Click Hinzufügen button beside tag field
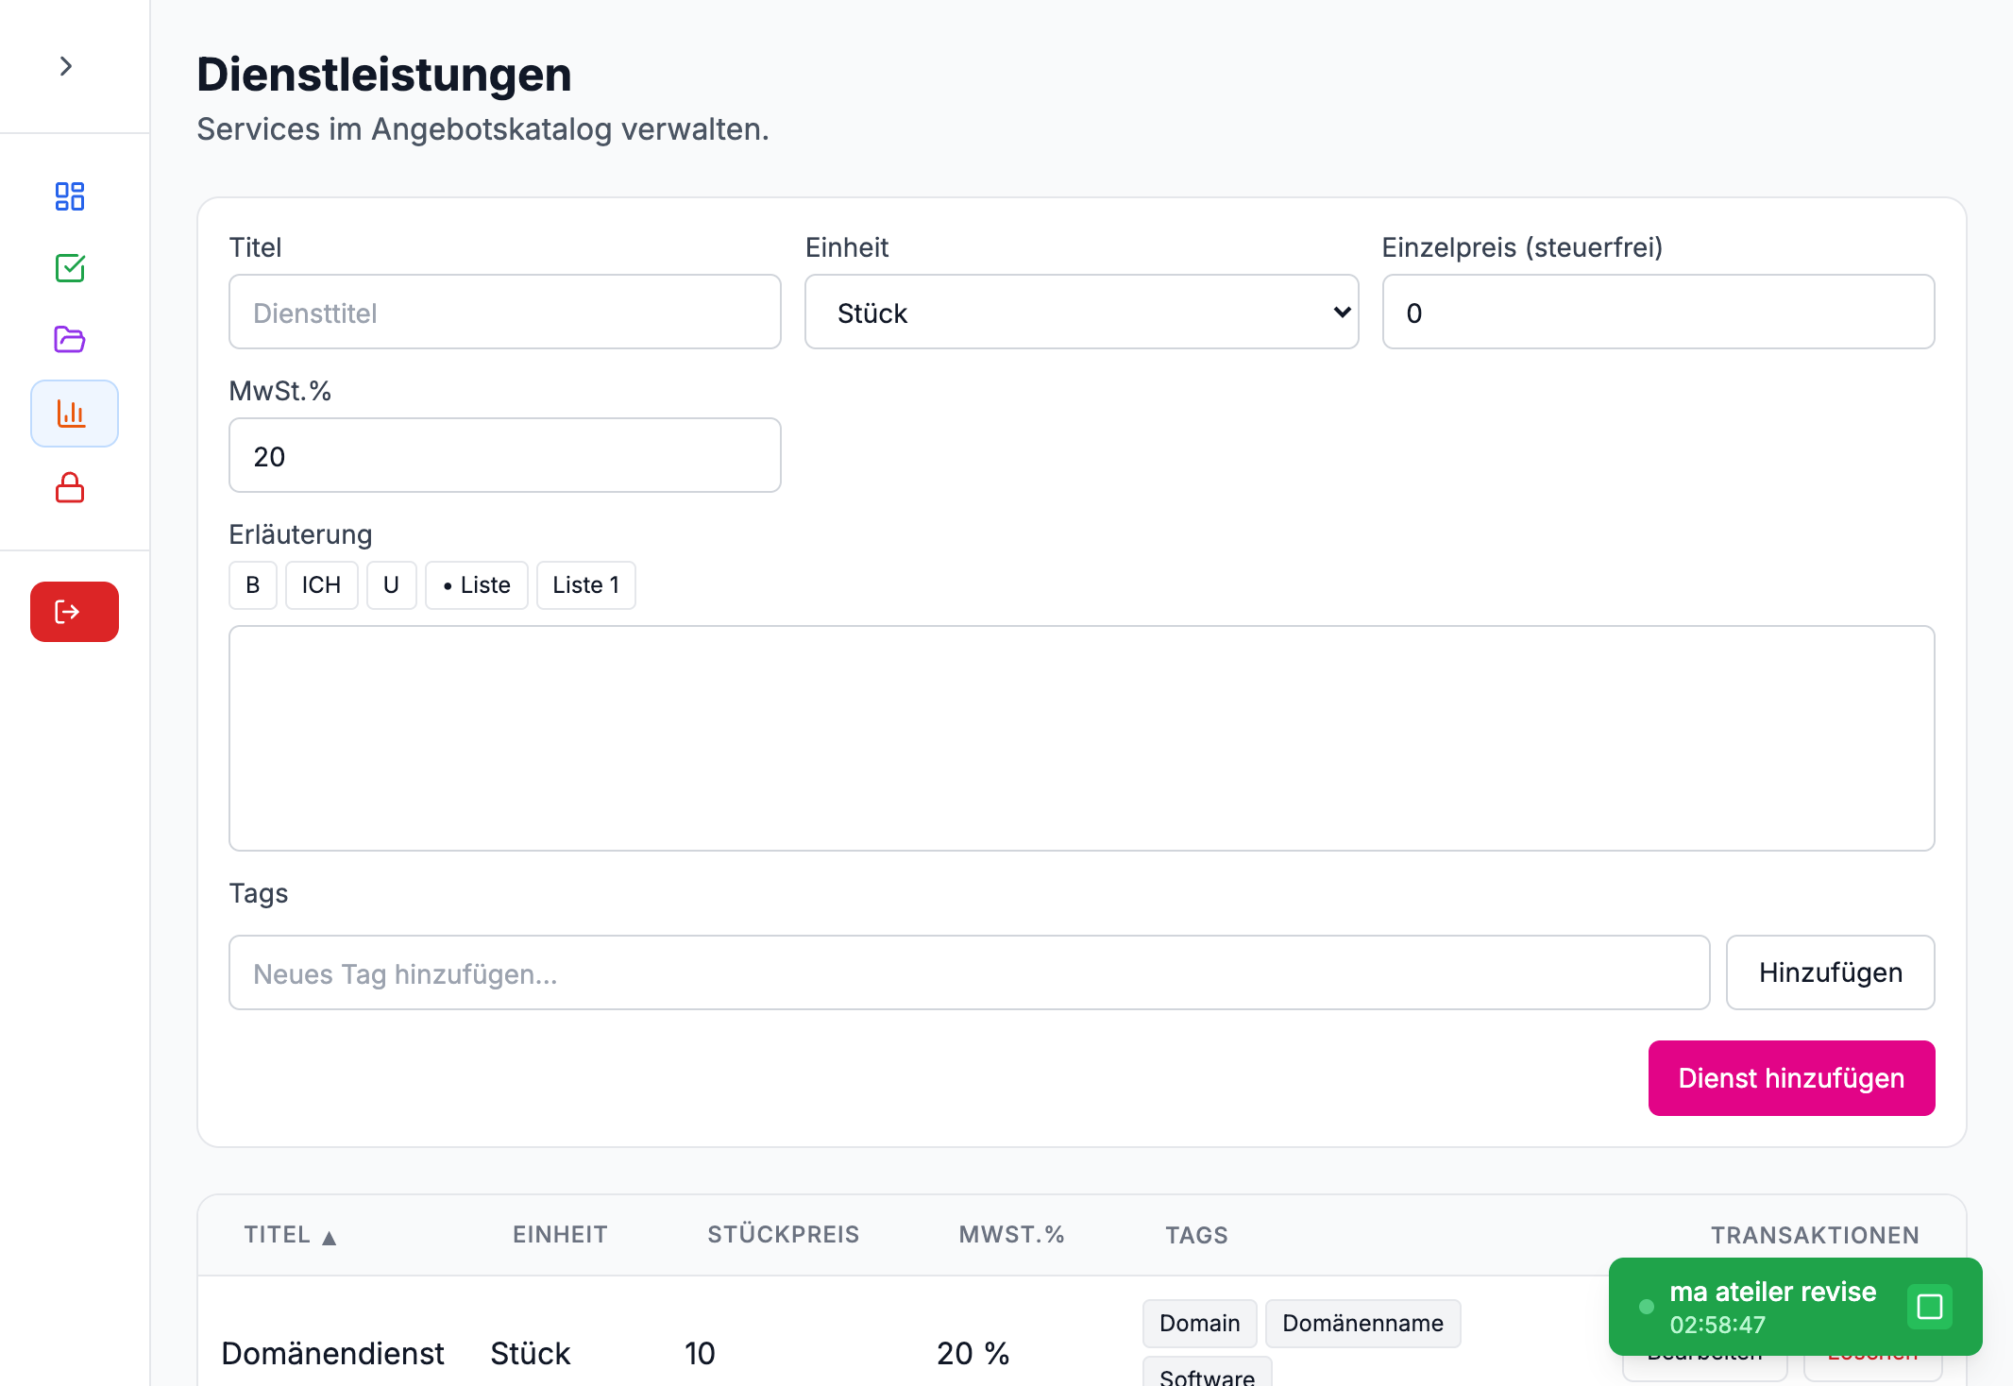 (x=1829, y=972)
